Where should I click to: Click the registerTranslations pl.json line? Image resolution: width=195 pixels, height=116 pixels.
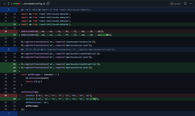click(x=57, y=57)
